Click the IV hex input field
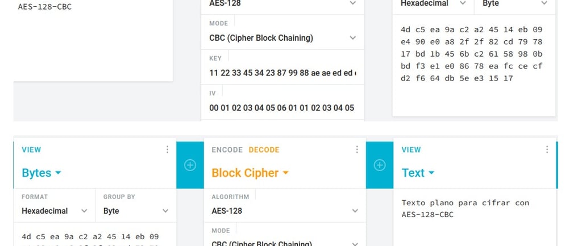The width and height of the screenshot is (582, 246). [282, 108]
